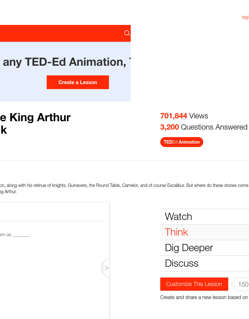
Task: Switch to the Watch tab
Action: pyautogui.click(x=178, y=217)
